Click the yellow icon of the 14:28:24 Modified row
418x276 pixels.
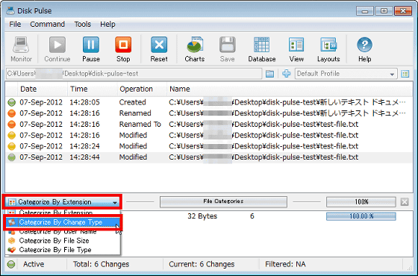11,146
